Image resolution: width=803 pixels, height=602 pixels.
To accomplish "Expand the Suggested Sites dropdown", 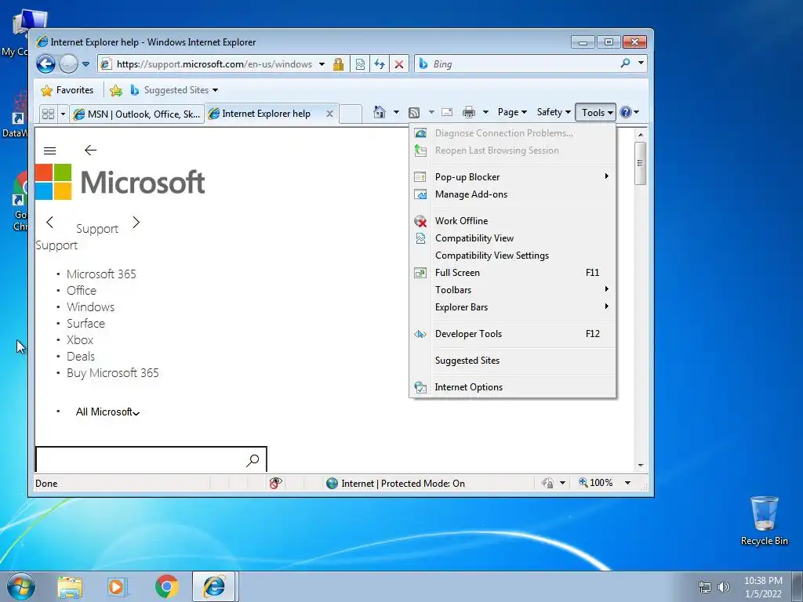I will click(x=215, y=90).
